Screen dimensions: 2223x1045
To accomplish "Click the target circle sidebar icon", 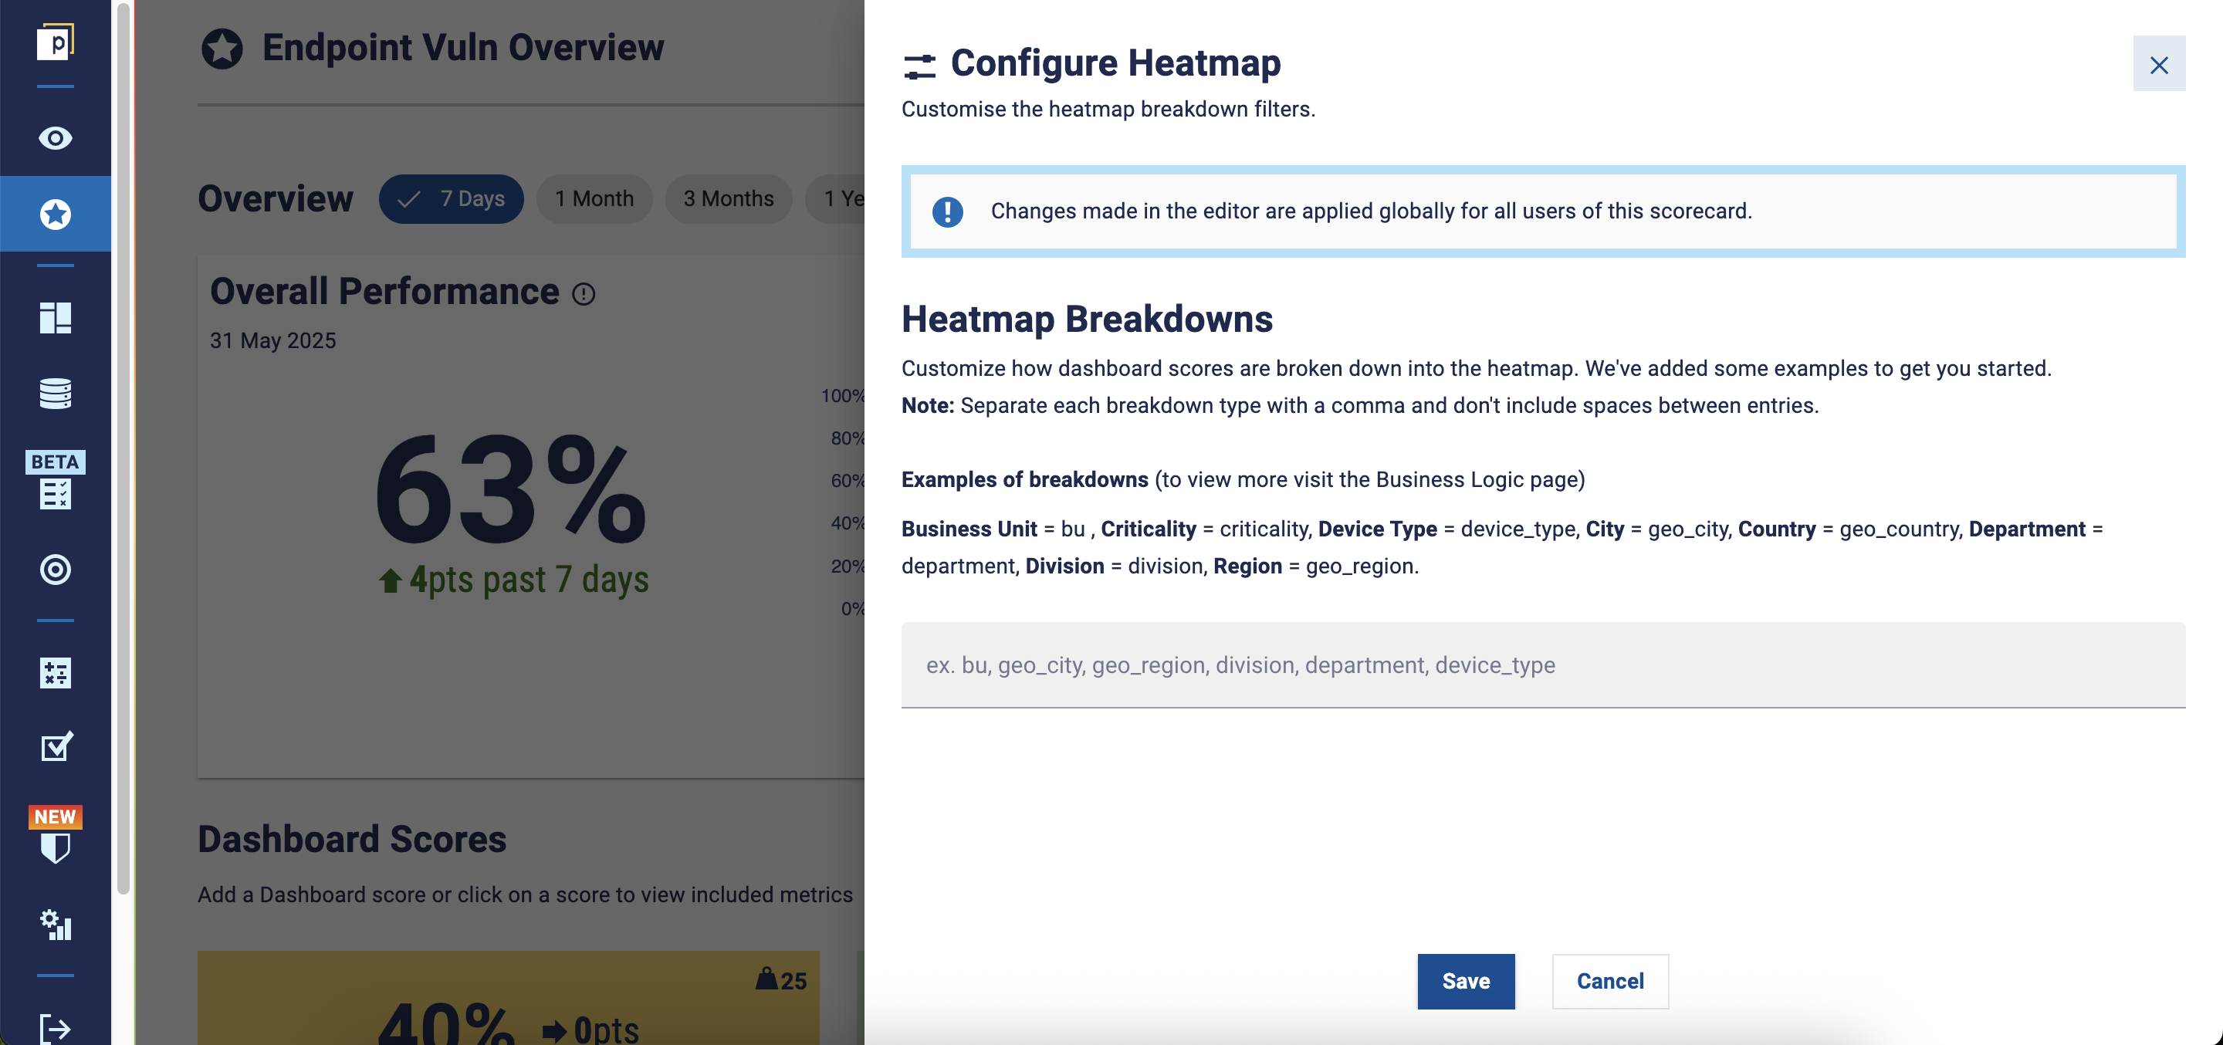I will 56,570.
